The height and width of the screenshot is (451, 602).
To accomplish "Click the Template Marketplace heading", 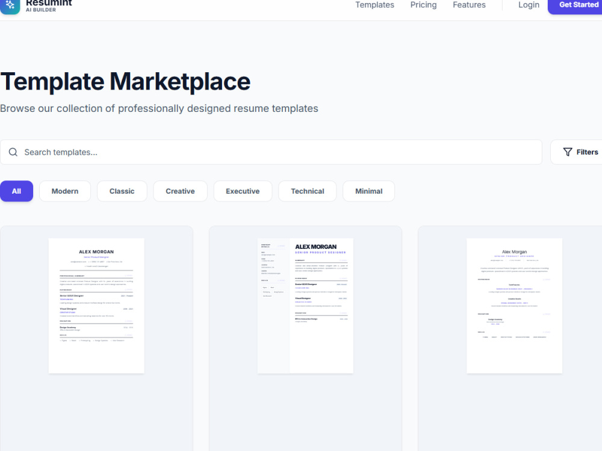I will point(125,81).
